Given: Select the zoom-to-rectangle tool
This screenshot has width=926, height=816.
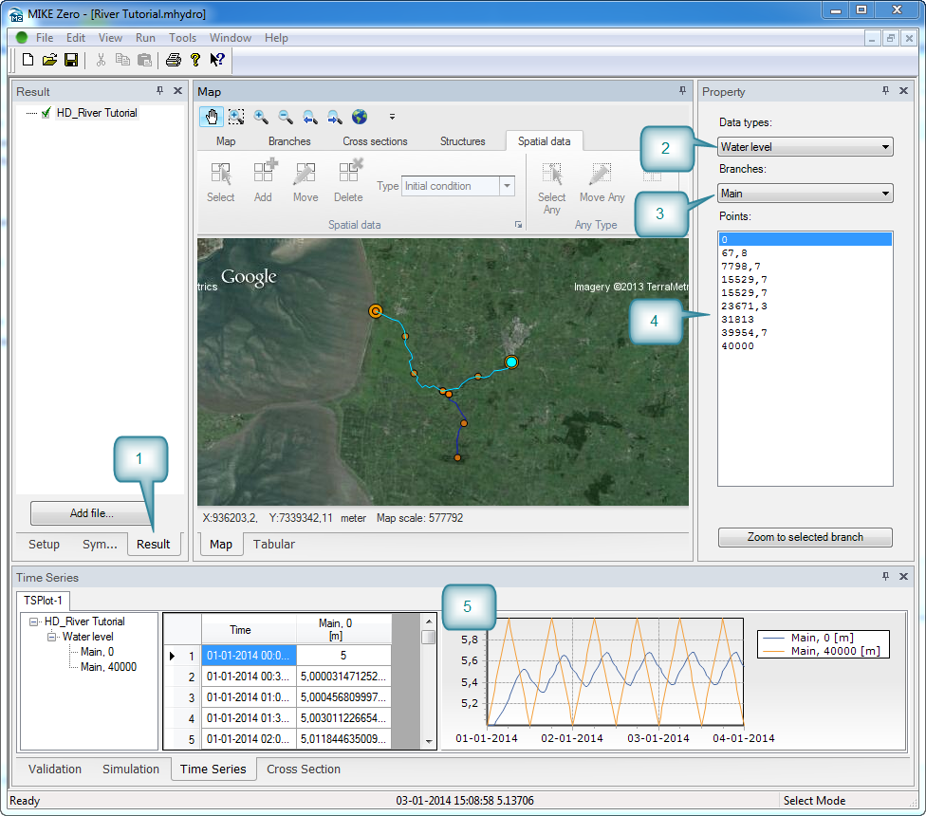Looking at the screenshot, I should [x=236, y=117].
